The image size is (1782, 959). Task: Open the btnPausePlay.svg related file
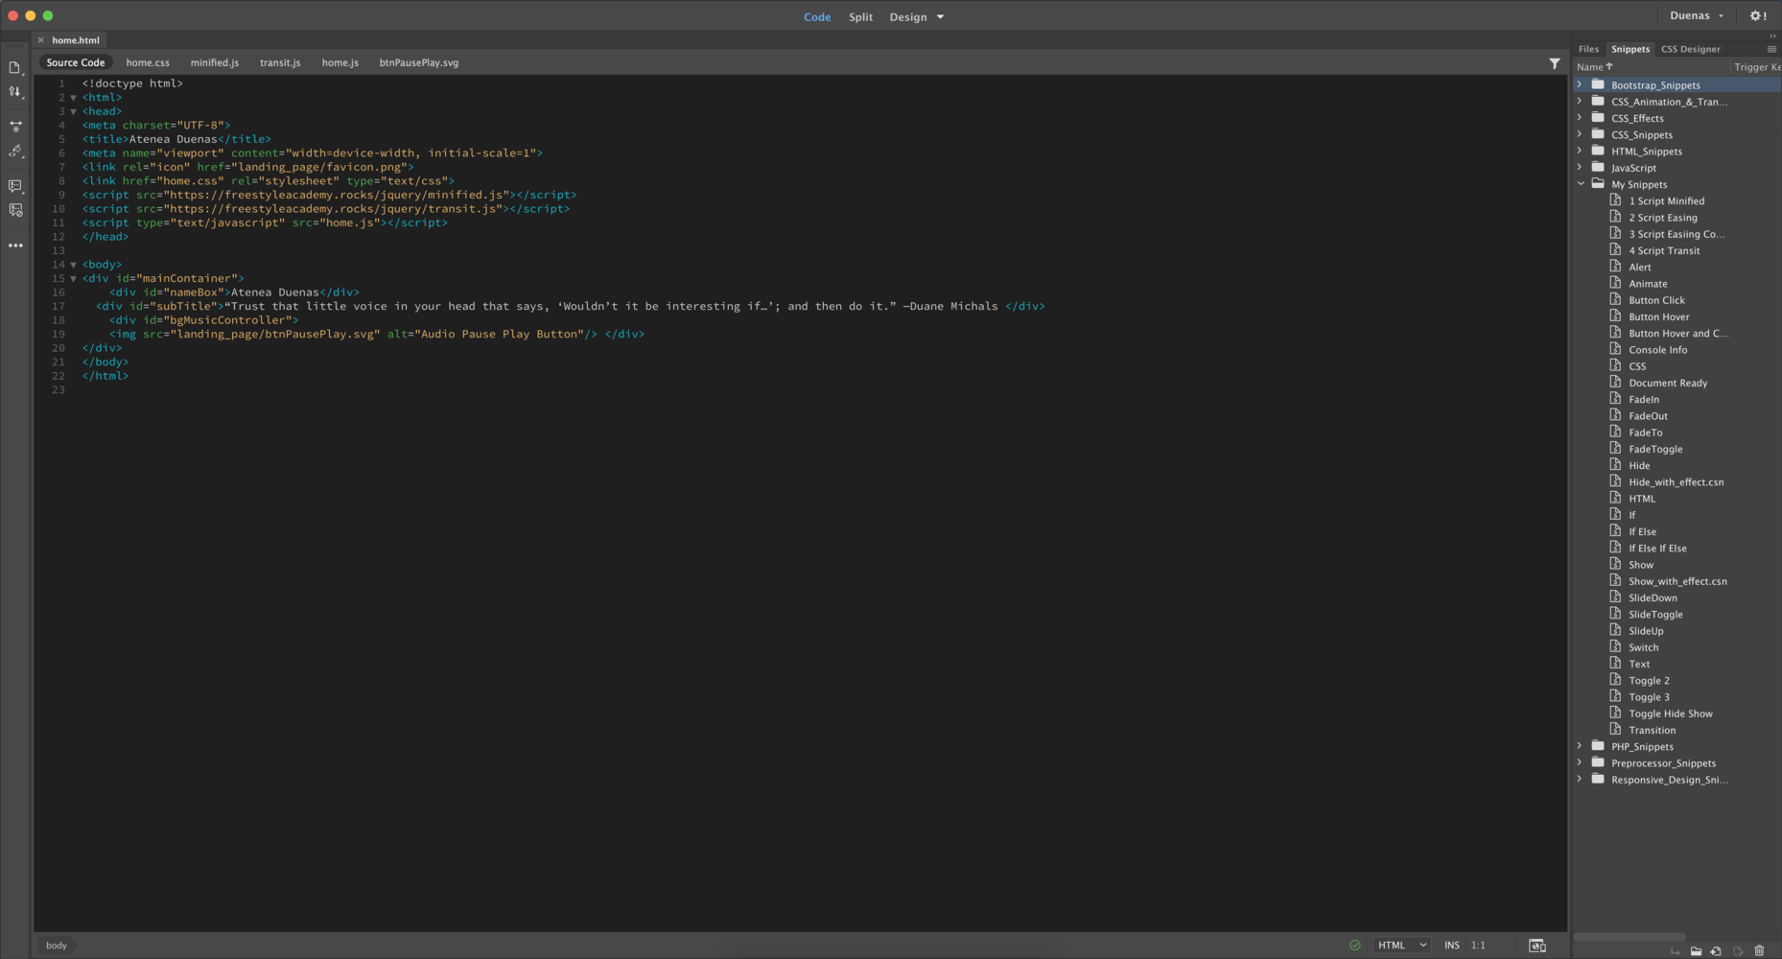click(x=419, y=62)
